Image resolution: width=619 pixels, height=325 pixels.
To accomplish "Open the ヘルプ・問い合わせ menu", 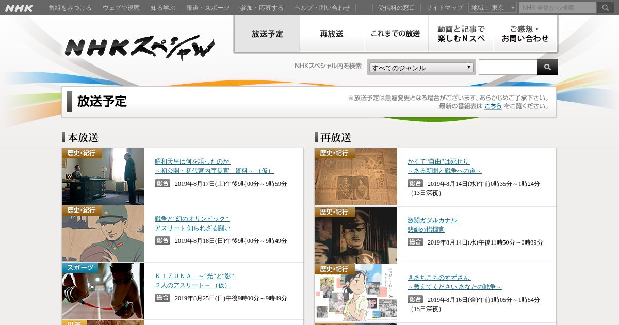I will coord(322,8).
